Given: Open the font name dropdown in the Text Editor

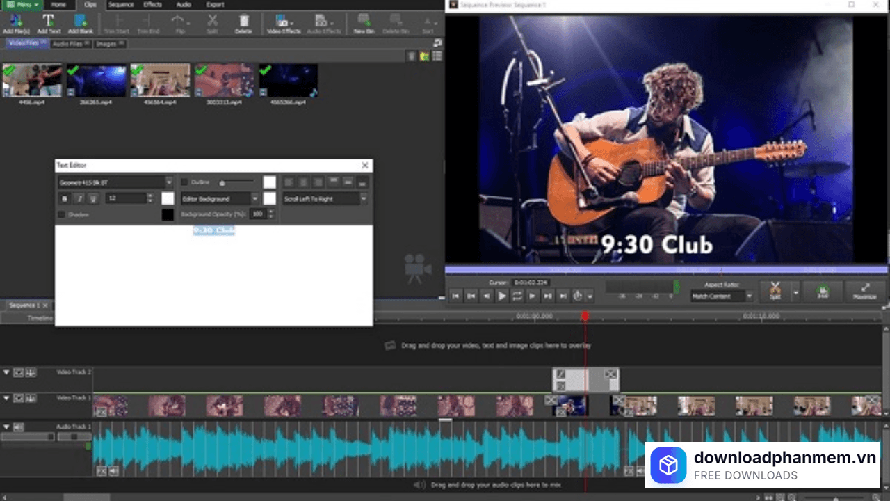Looking at the screenshot, I should click(169, 182).
